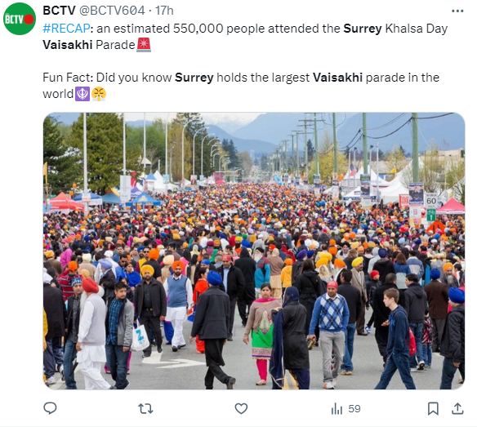Viewport: 477px width, 427px height.
Task: Click the huffing face emoji after world
Action: 99,94
